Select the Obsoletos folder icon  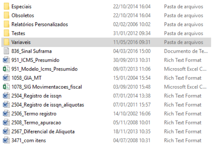pyautogui.click(x=6, y=15)
